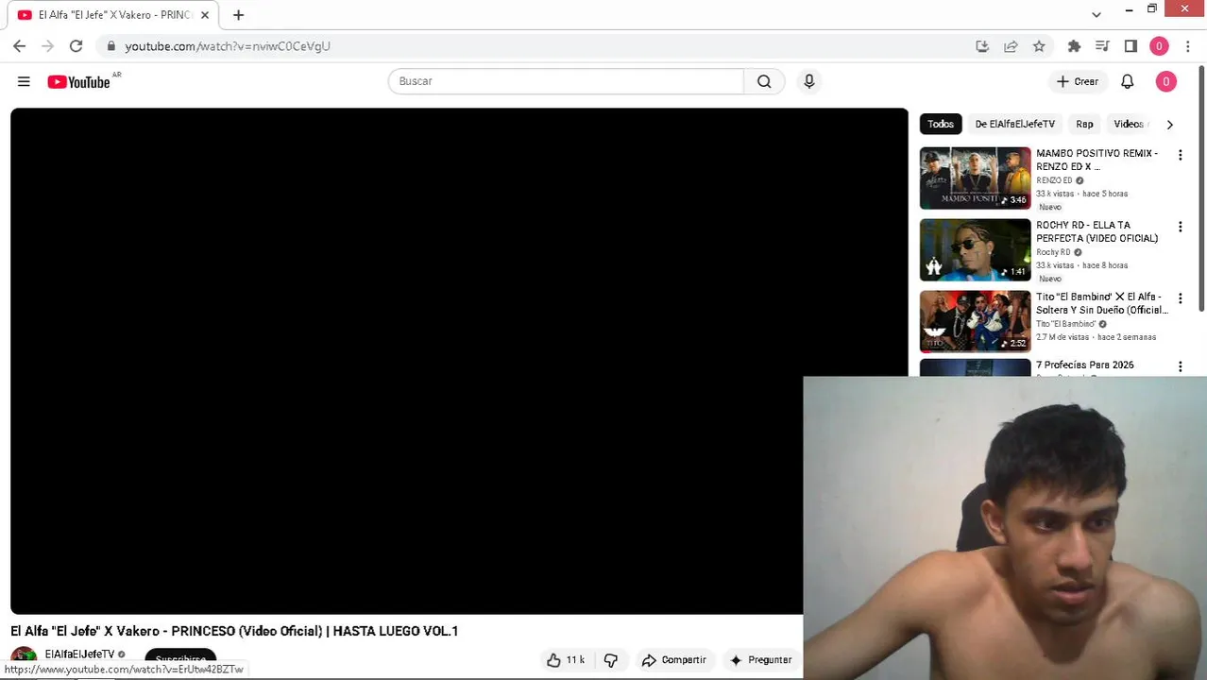The height and width of the screenshot is (680, 1207).
Task: Open the MAMBO POSITIVO REMIX title link
Action: (x=1096, y=160)
